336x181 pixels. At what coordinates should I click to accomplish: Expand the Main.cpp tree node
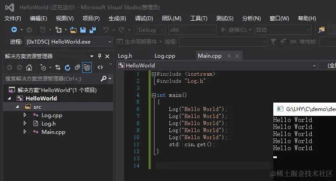[25, 132]
